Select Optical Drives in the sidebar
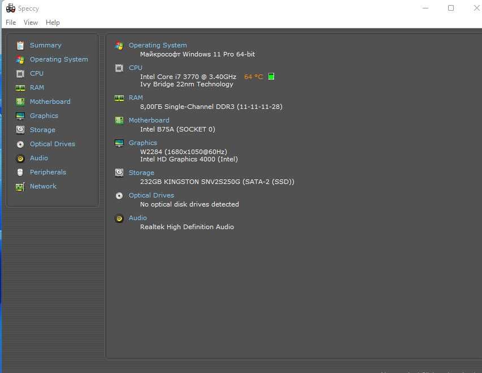This screenshot has width=482, height=373. pyautogui.click(x=52, y=144)
